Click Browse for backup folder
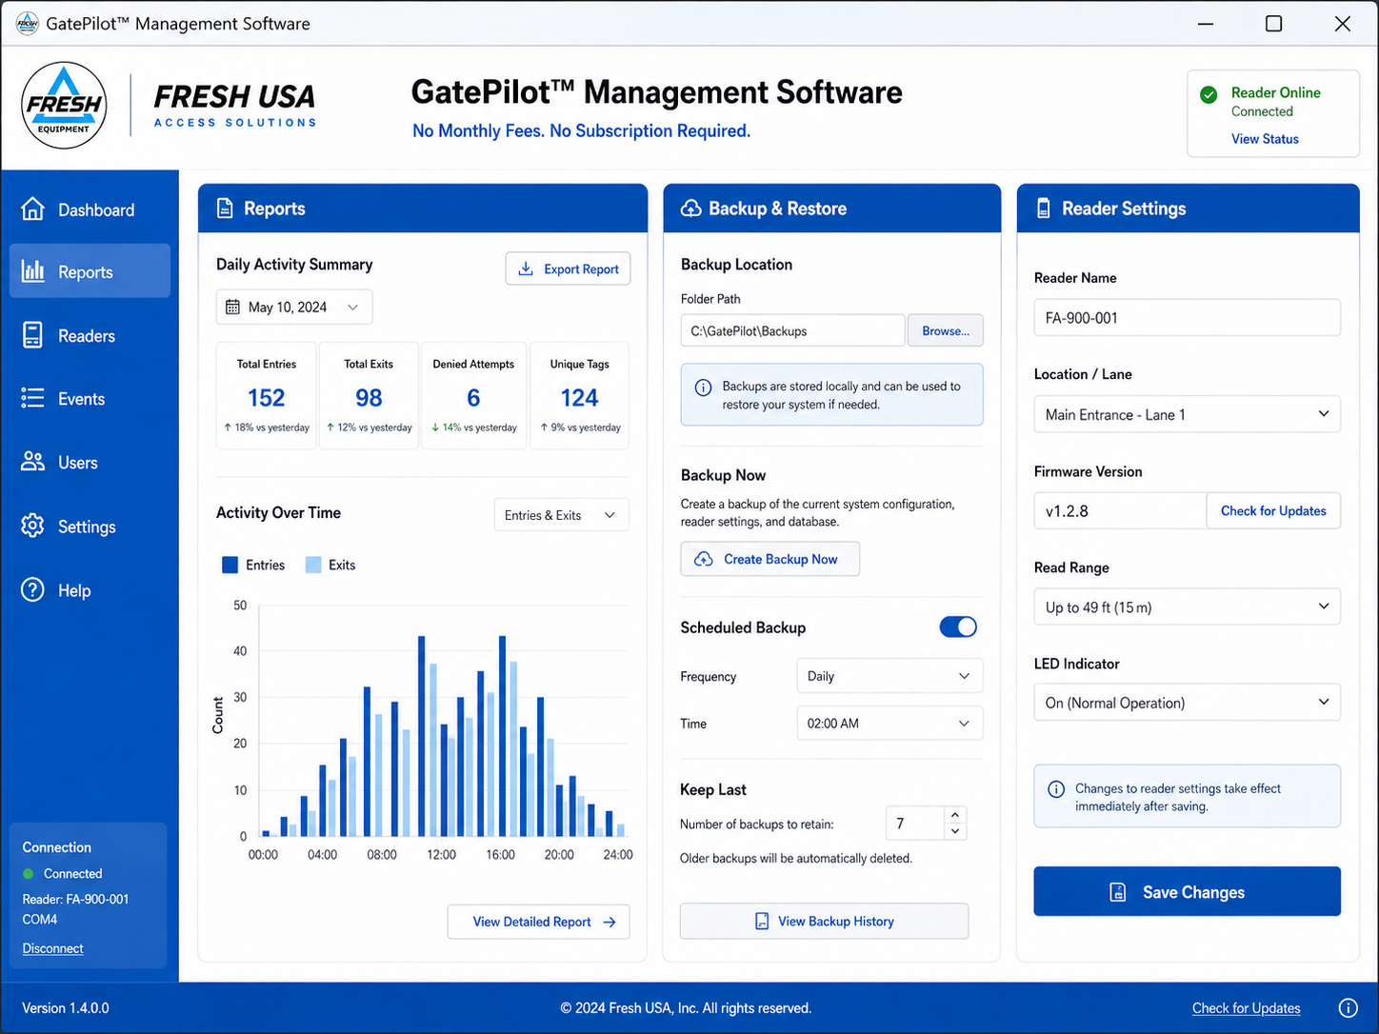Viewport: 1379px width, 1034px height. pos(946,330)
